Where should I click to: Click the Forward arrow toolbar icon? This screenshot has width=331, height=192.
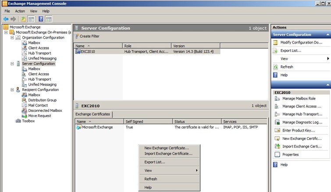pyautogui.click(x=13, y=19)
